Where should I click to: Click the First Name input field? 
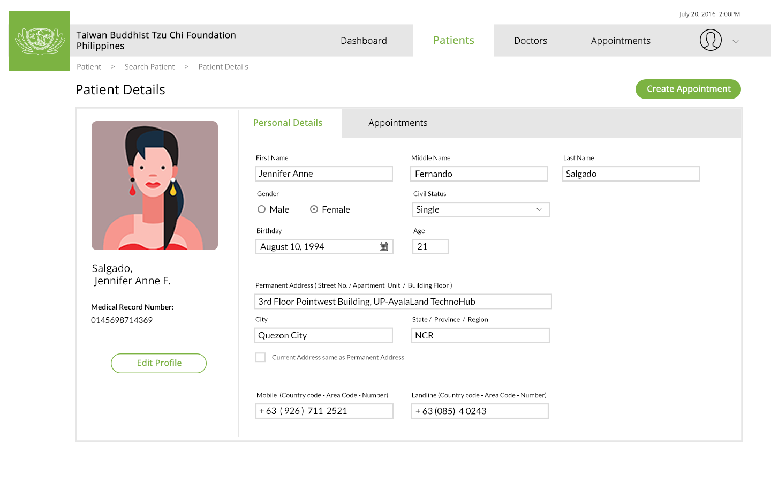pos(324,174)
